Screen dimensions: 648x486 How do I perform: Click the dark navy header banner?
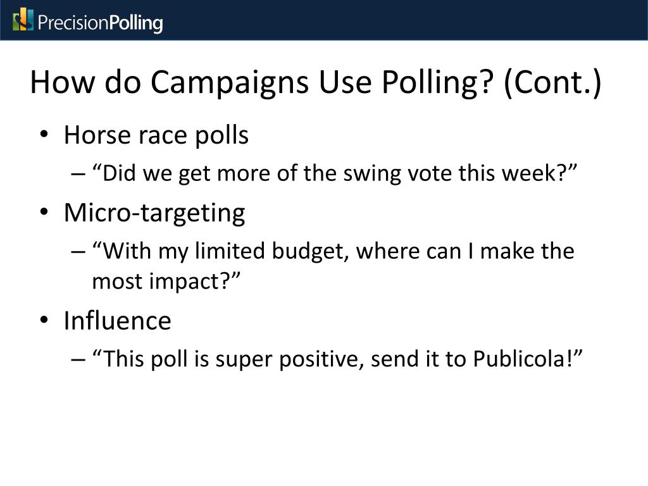coord(324,20)
